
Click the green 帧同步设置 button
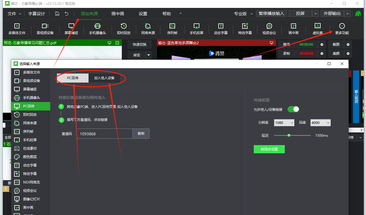tap(269, 149)
